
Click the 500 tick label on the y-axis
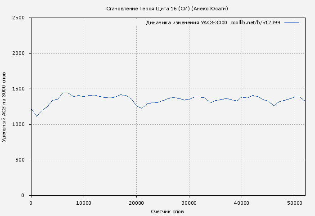click(22, 160)
